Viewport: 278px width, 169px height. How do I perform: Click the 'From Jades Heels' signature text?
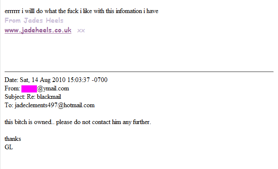tap(34, 20)
